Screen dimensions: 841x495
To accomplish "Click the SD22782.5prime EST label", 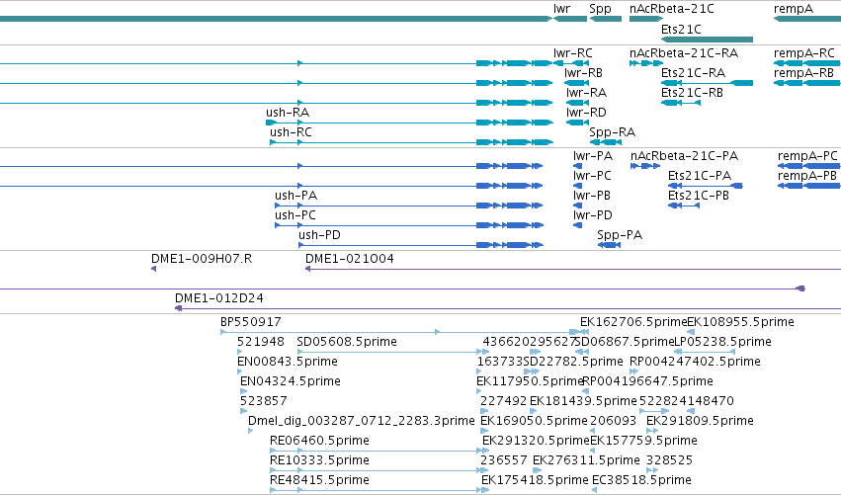I will (573, 362).
